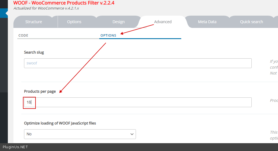Screen dimensions: 278x151
Task: Open the Meta Data tab
Action: tap(207, 22)
